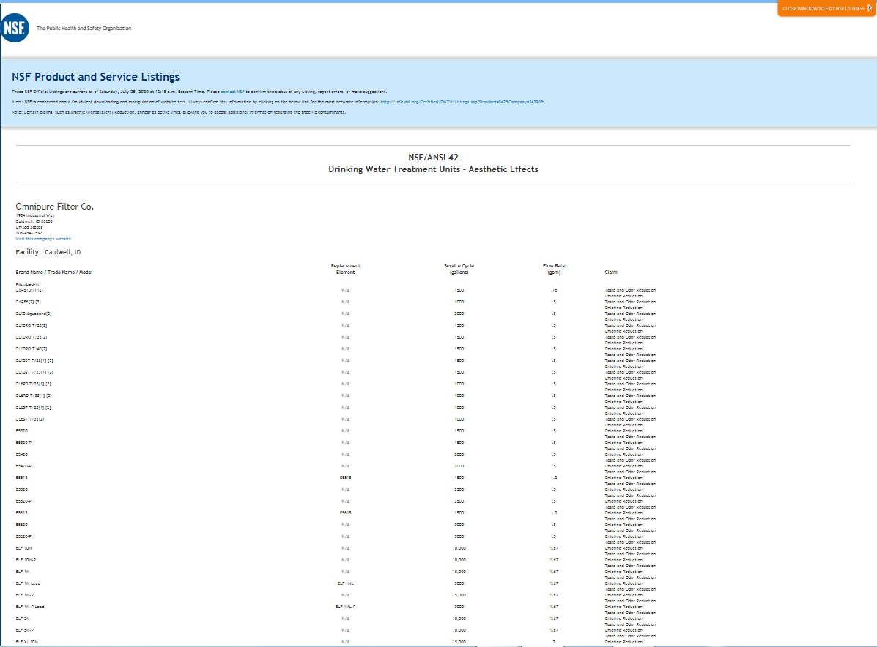
Task: Visit this company's website link
Action: coord(43,239)
